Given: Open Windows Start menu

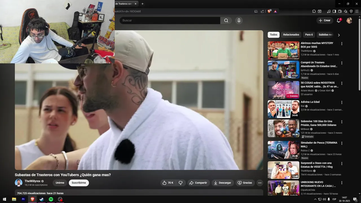Looking at the screenshot, I should [5, 199].
